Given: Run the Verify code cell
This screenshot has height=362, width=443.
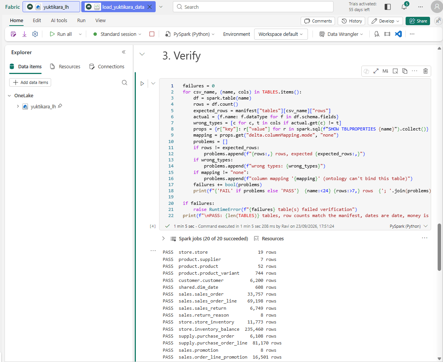Looking at the screenshot, I should (x=142, y=84).
